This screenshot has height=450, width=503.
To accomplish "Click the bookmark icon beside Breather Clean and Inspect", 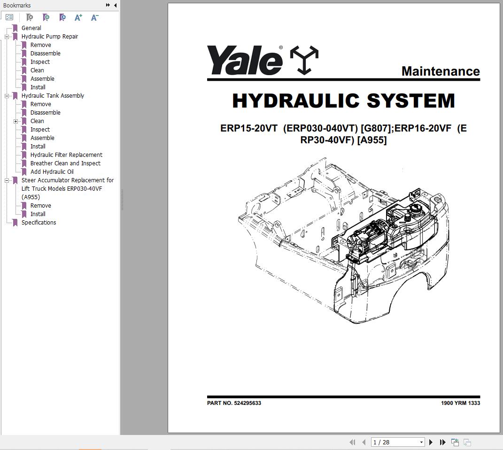I will (x=24, y=163).
